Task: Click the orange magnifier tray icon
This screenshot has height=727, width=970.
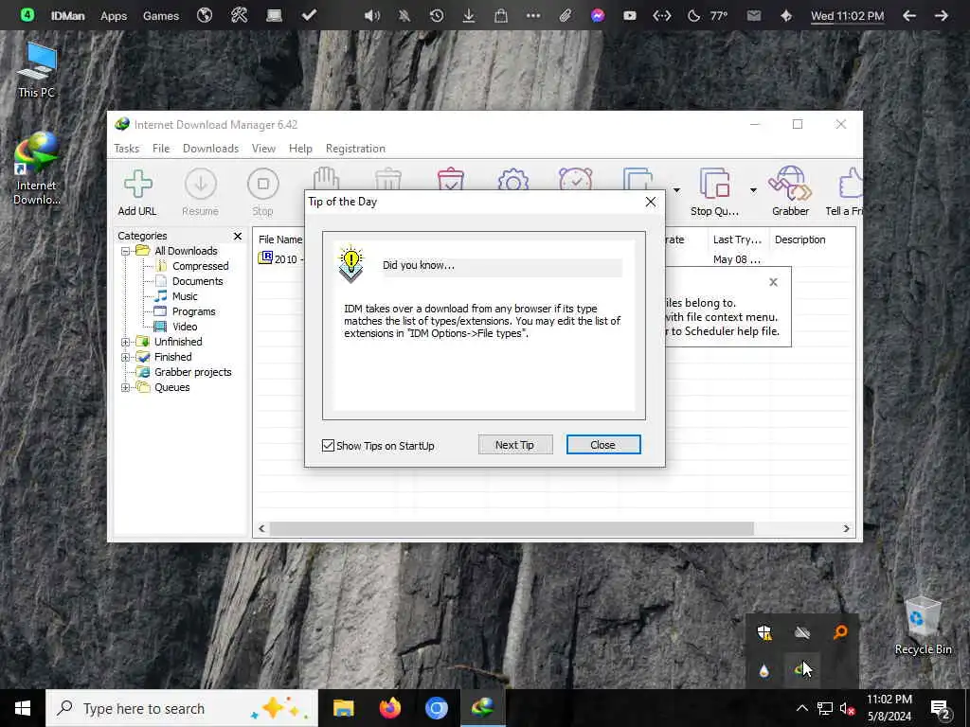Action: [840, 631]
